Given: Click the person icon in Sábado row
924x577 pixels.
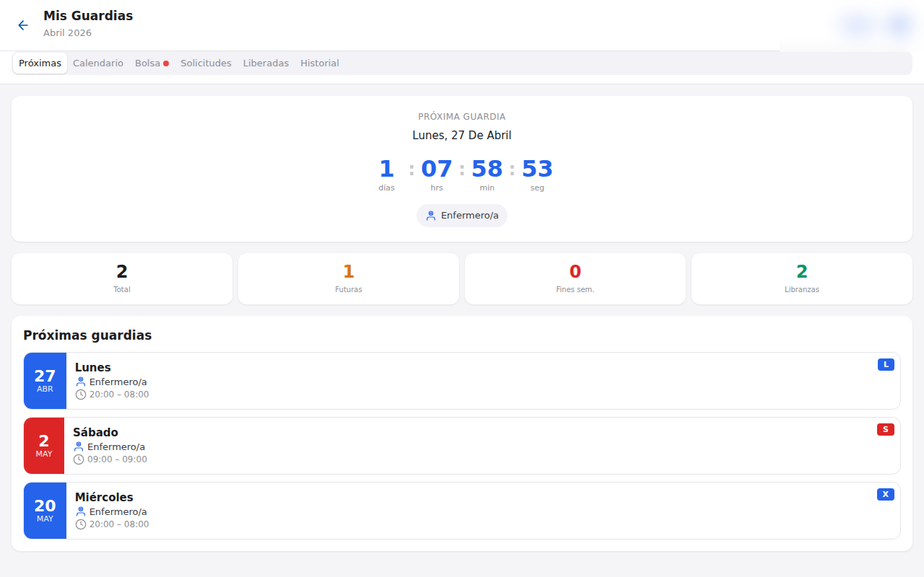Looking at the screenshot, I should point(79,447).
